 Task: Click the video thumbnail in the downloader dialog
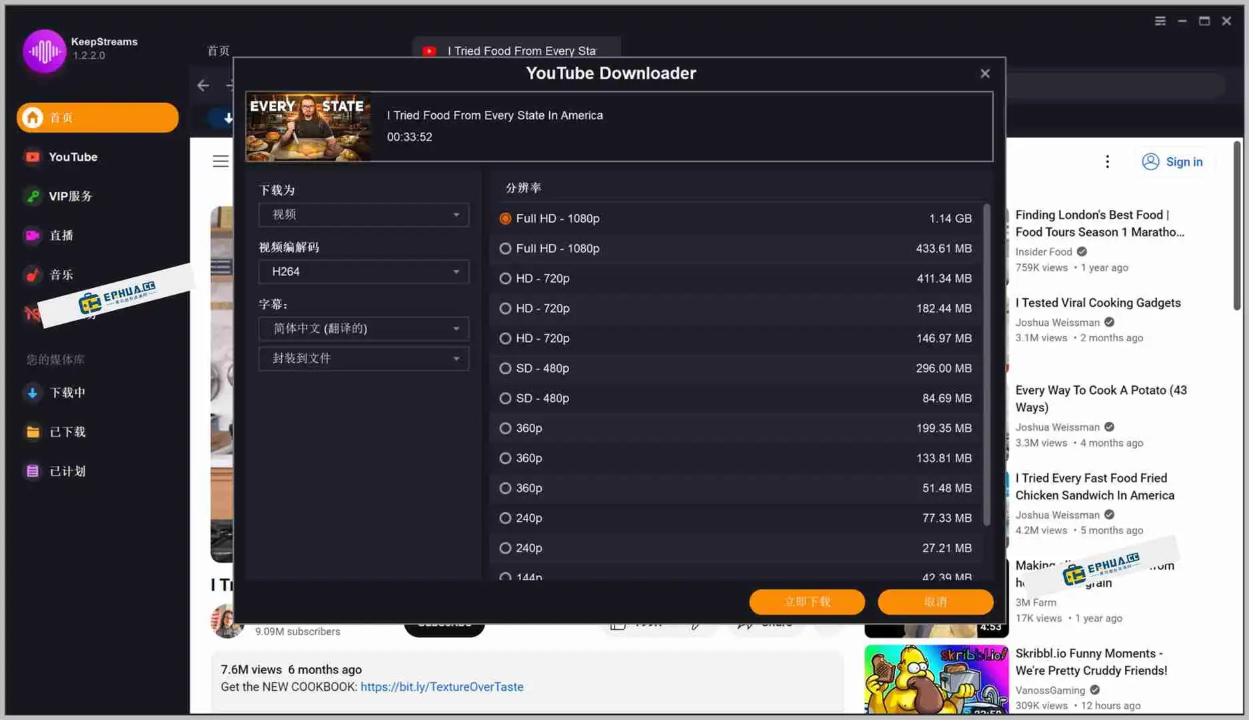coord(309,127)
